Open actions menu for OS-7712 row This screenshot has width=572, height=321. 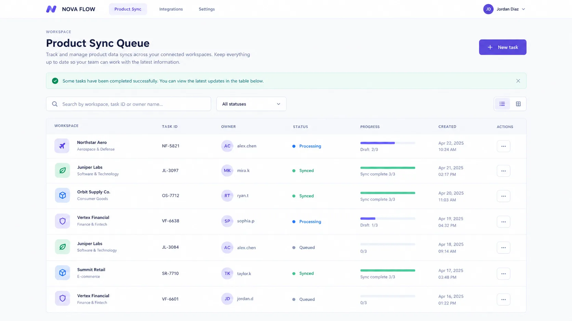click(503, 196)
